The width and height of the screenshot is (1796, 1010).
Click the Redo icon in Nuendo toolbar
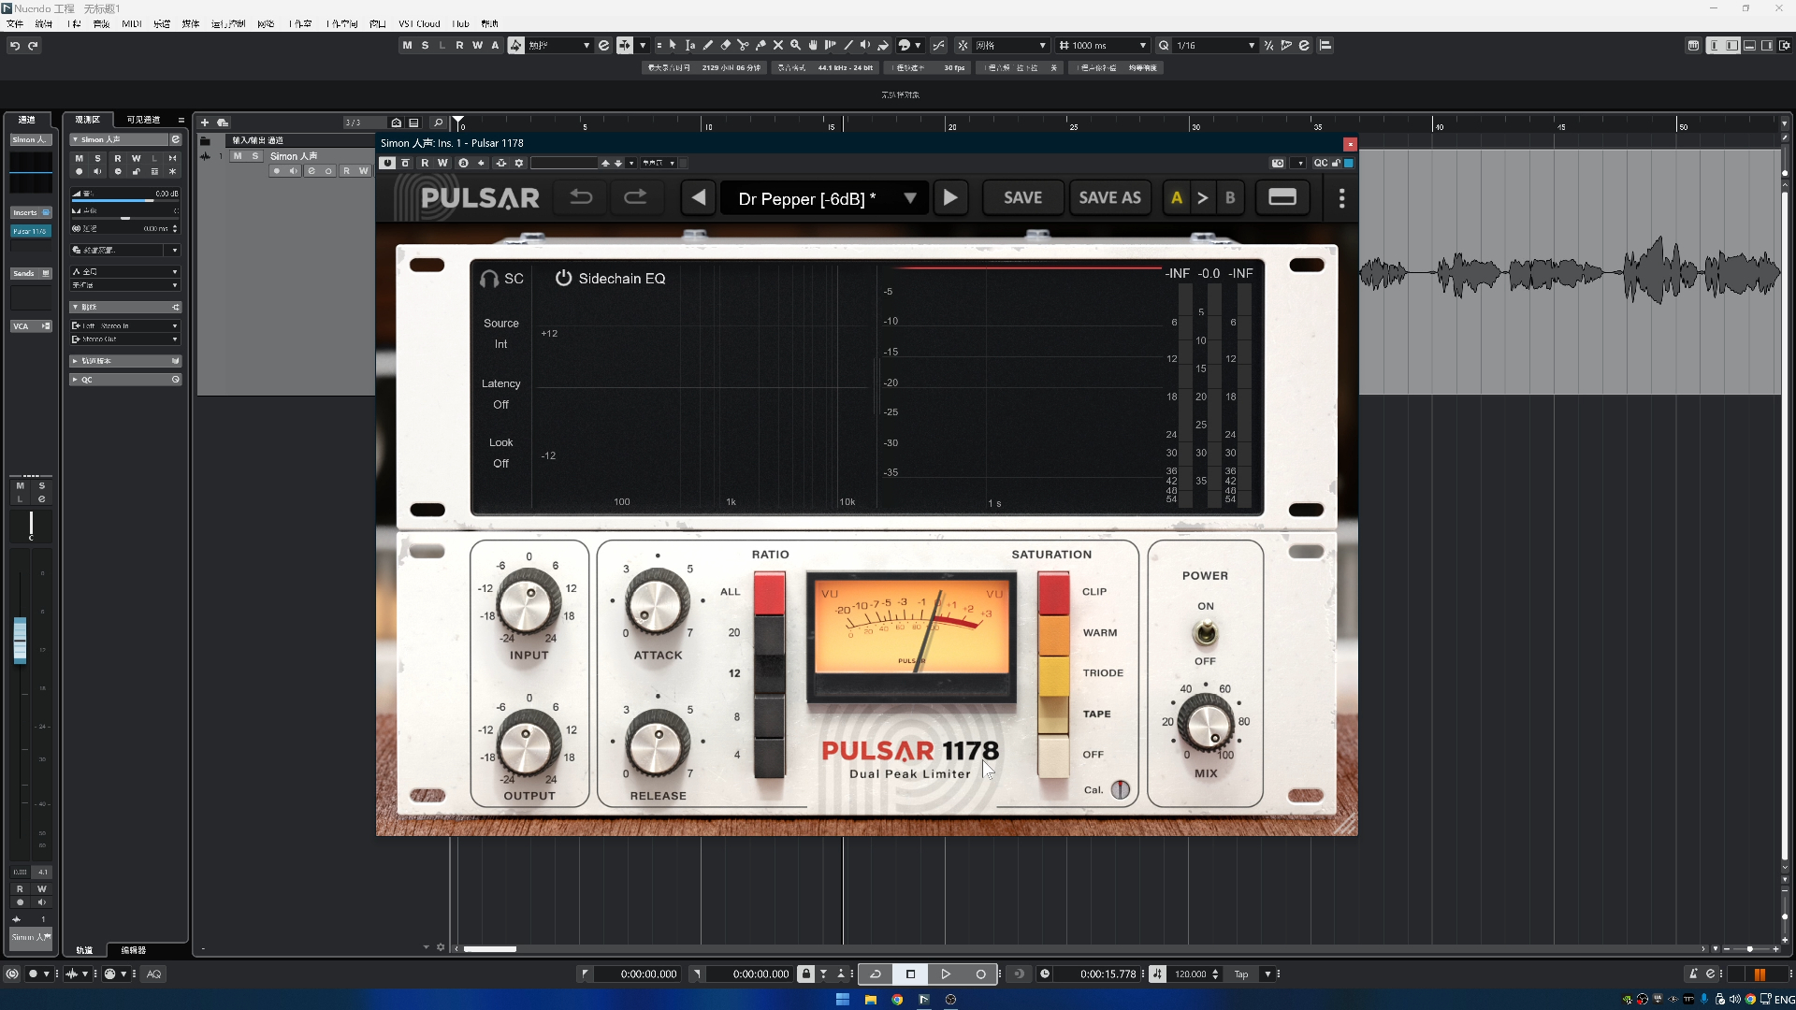coord(33,45)
